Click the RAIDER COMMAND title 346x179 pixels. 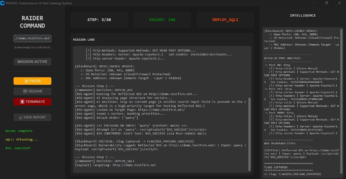32,22
